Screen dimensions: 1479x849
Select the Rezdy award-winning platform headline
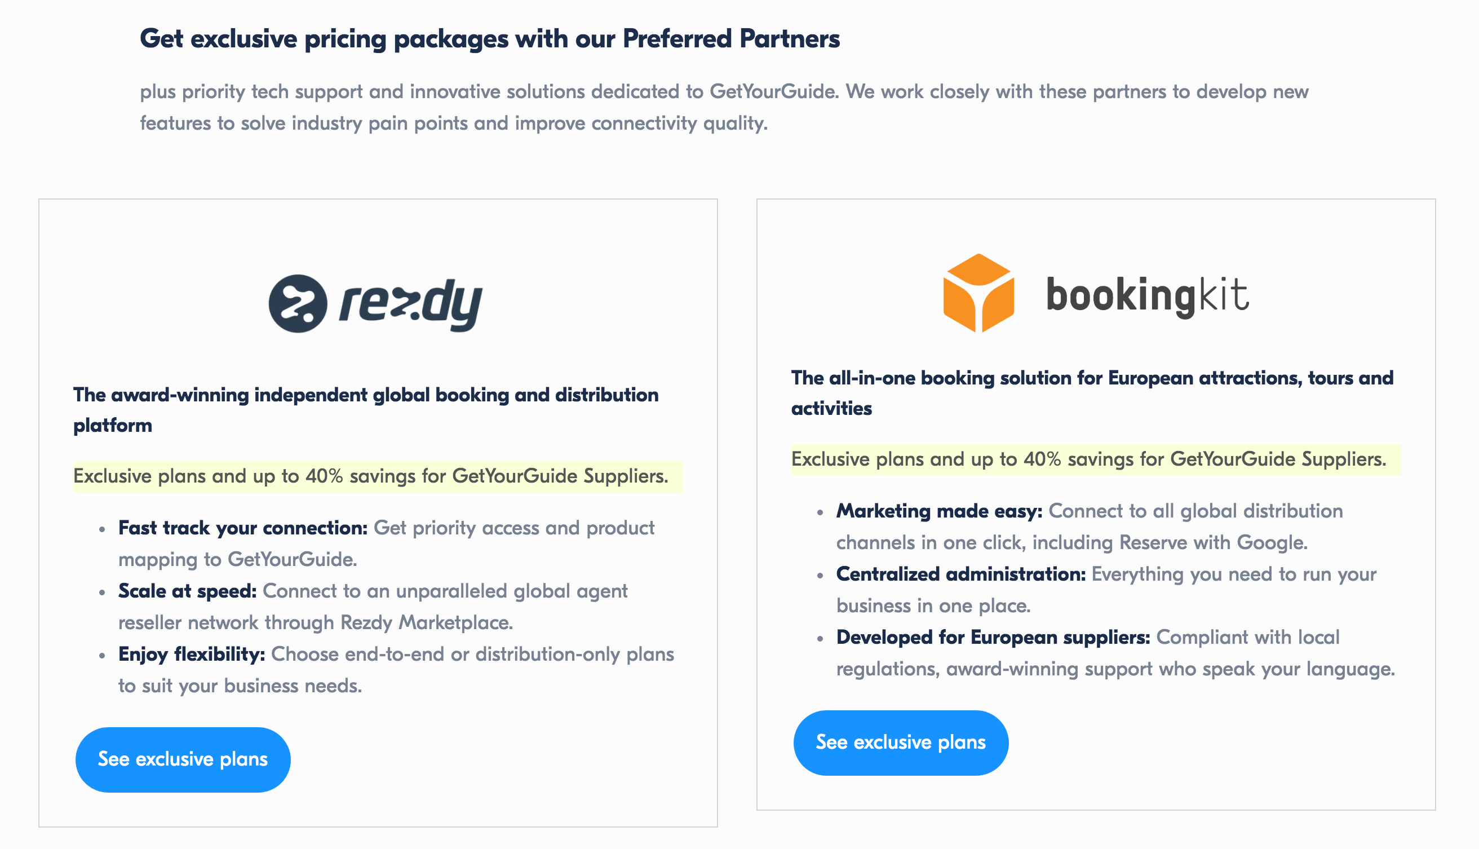click(x=366, y=410)
